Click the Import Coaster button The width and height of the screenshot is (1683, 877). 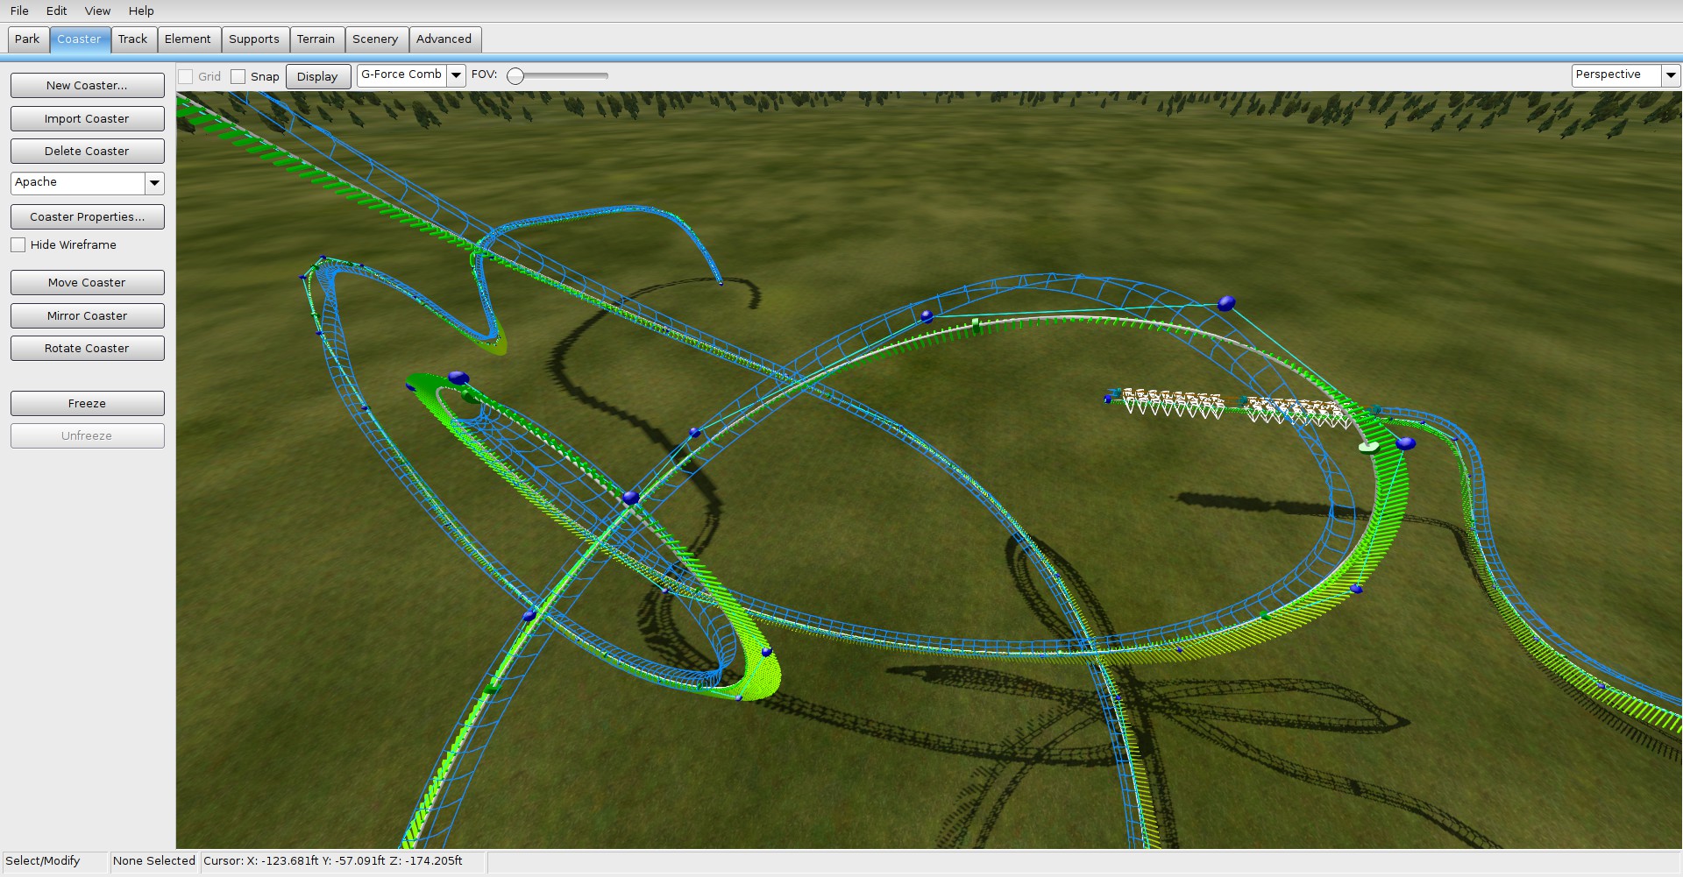coord(87,119)
